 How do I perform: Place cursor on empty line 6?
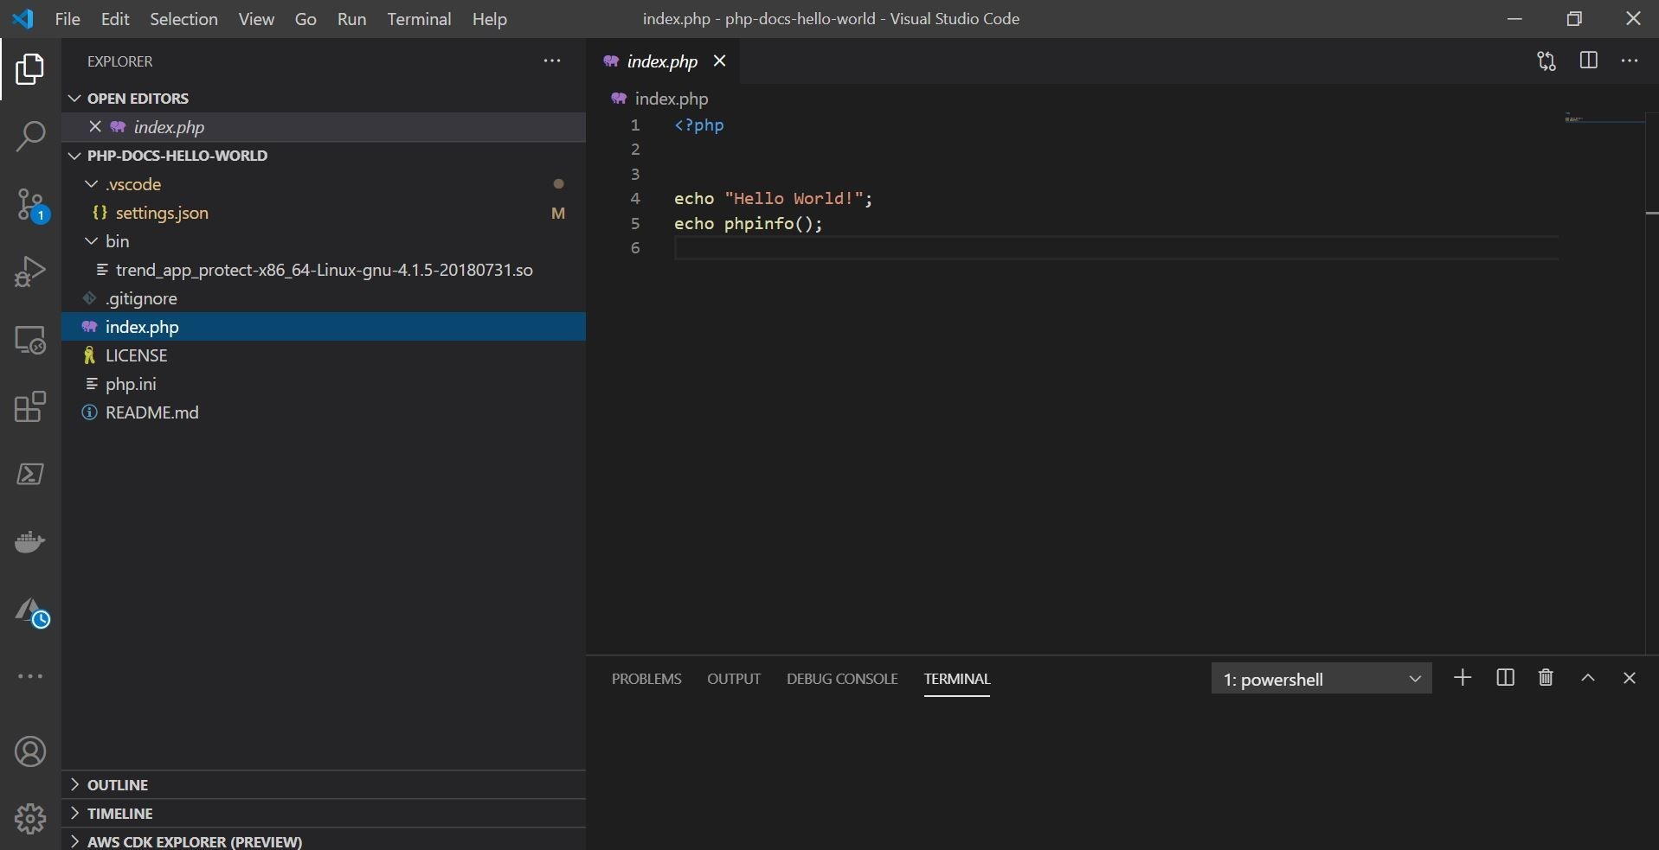pos(1116,248)
